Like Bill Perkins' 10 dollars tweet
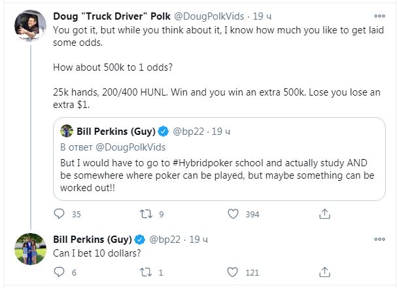 coord(233,272)
